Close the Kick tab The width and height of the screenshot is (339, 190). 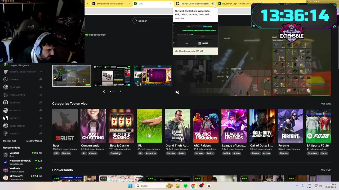171,4
